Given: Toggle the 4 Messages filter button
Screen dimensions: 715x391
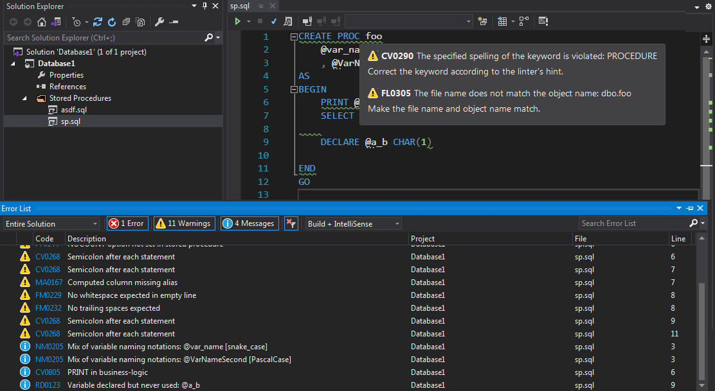Looking at the screenshot, I should coord(249,223).
